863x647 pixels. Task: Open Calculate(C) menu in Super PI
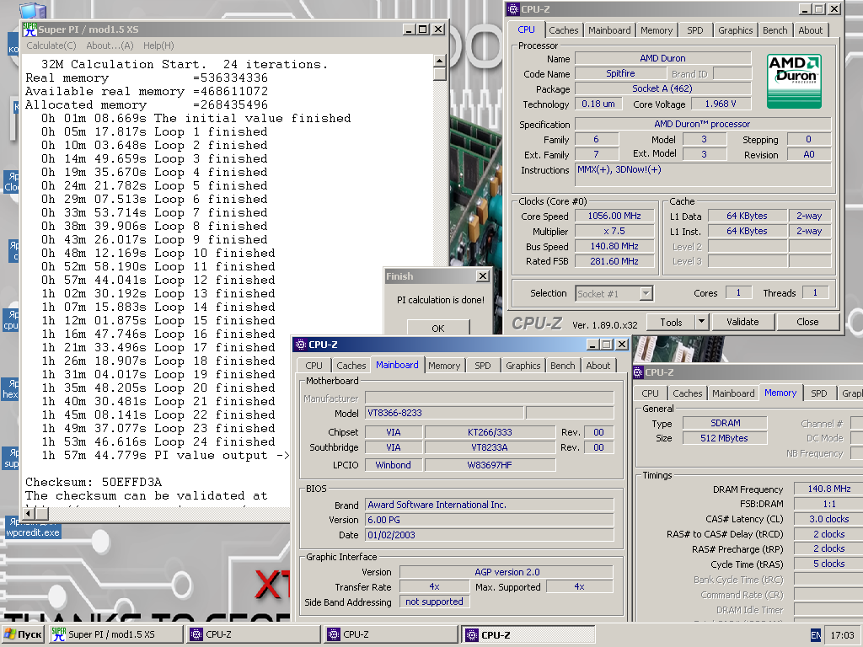pos(51,45)
